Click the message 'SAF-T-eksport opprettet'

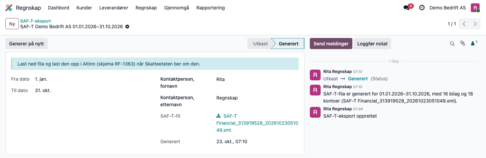(x=350, y=116)
